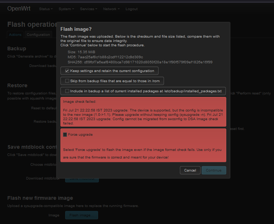Screen dimensions: 274x224
Task: Continue with the flash procedure
Action: point(214,170)
